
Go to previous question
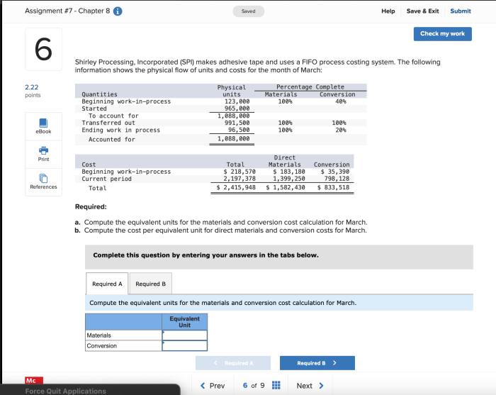(x=213, y=386)
